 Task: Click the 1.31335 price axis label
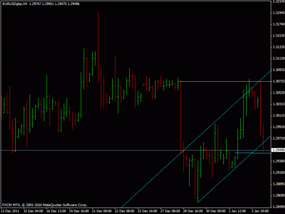coord(279,47)
